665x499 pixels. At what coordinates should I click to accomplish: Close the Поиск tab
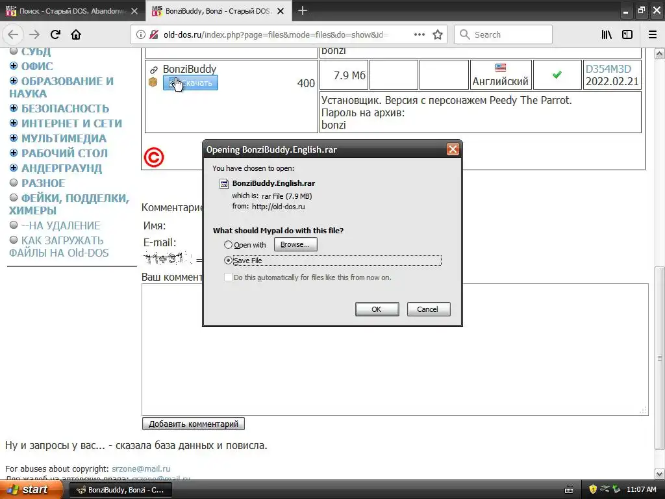pyautogui.click(x=134, y=11)
